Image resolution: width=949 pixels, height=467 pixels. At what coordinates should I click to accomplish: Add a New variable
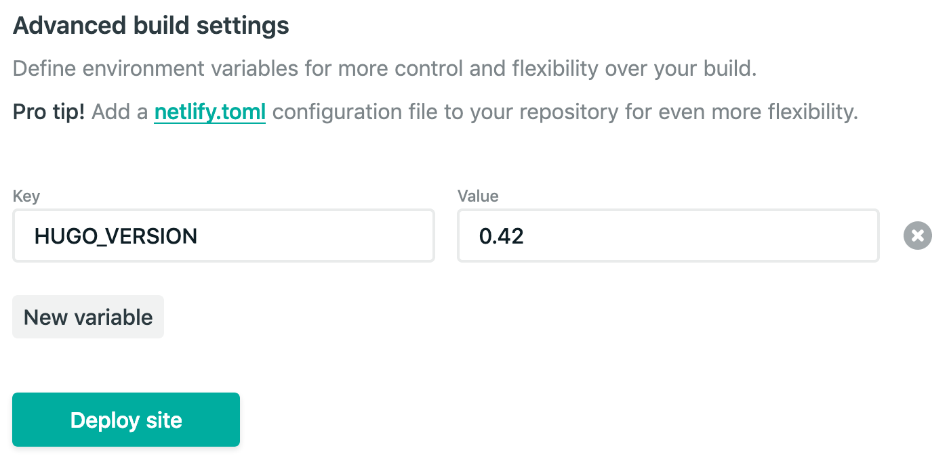coord(88,317)
